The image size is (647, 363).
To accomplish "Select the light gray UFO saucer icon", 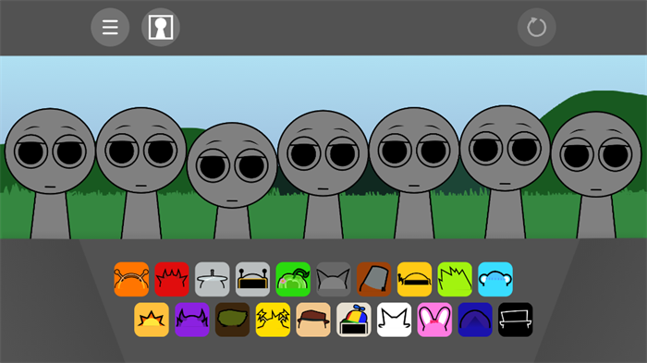I will 212,279.
